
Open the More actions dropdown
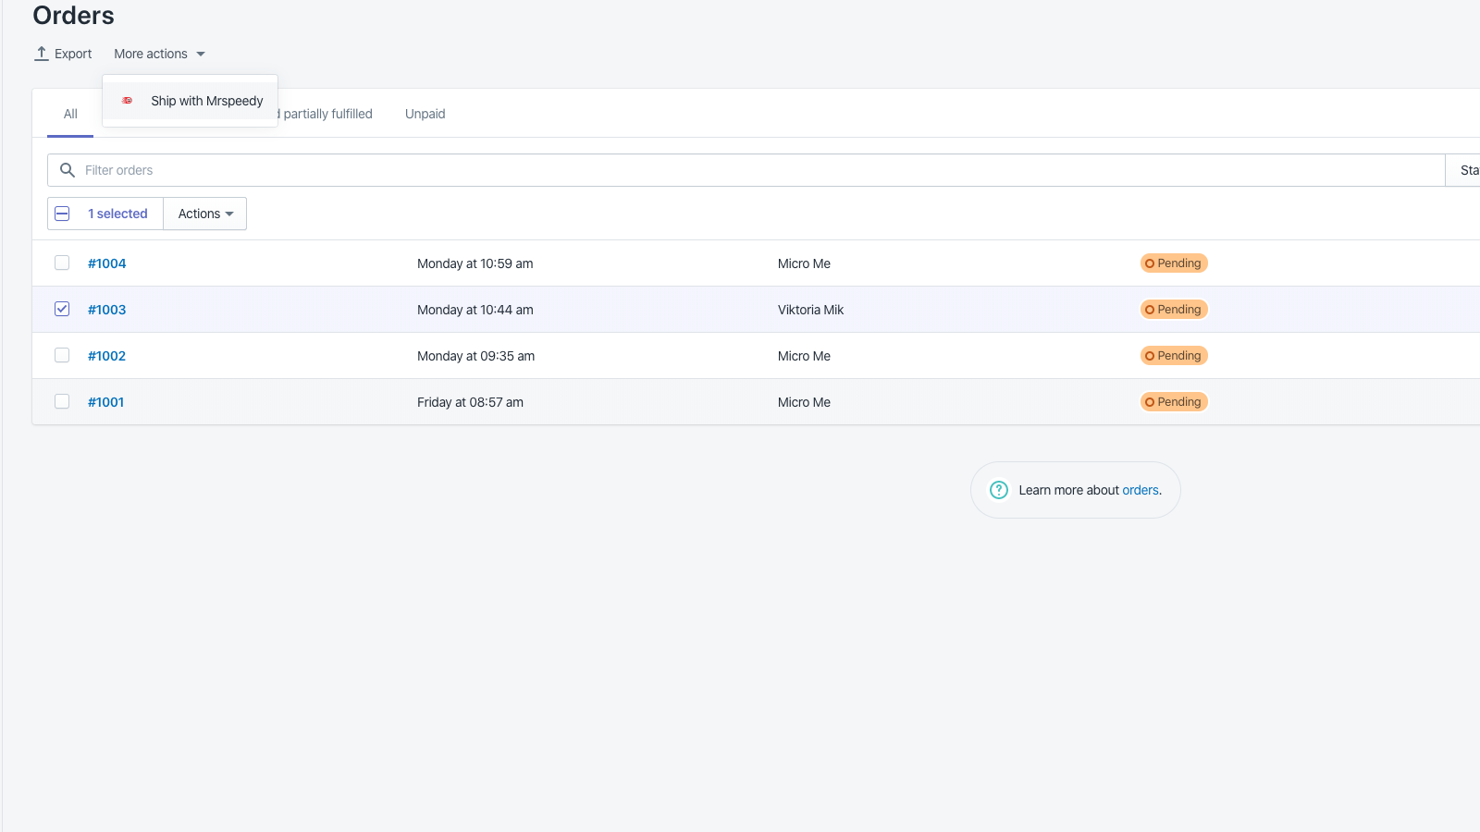tap(159, 54)
